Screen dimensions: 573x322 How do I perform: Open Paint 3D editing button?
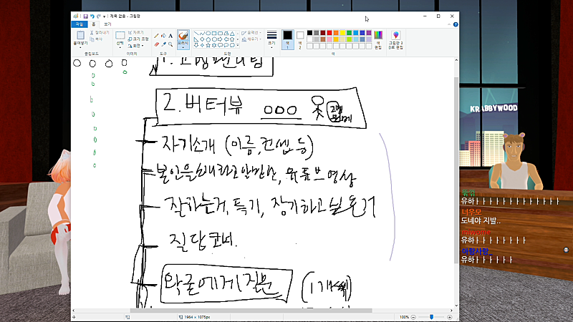pyautogui.click(x=396, y=40)
